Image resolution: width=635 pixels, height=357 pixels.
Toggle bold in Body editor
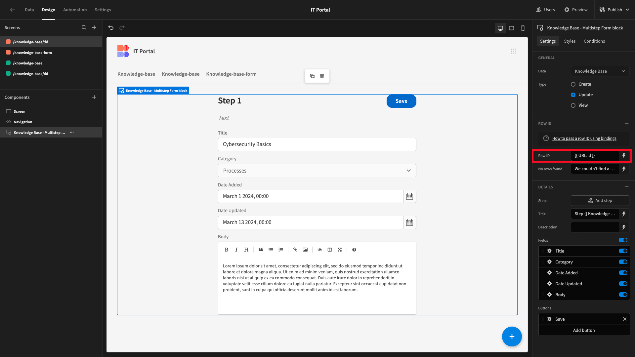tap(227, 250)
